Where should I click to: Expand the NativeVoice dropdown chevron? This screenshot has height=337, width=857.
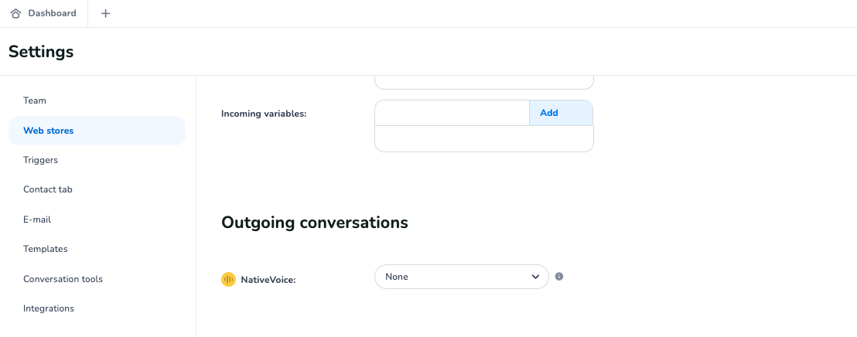click(x=535, y=277)
